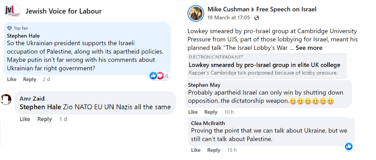Like Clea McIlraith's comment
Image resolution: width=376 pixels, height=160 pixels.
click(196, 150)
